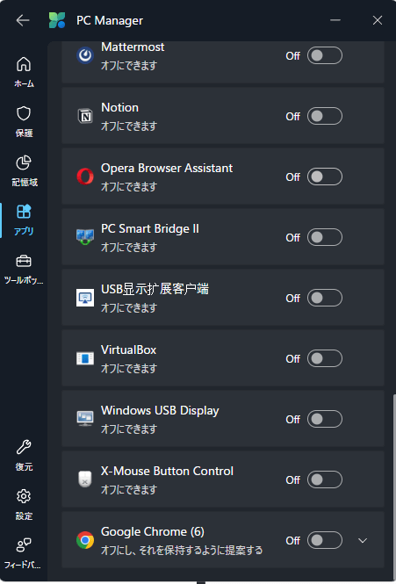Click the Mattermost app icon
The width and height of the screenshot is (396, 584).
pos(85,55)
